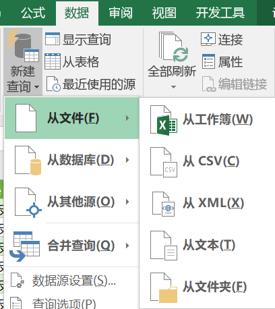Expand the 从其他源(O) submenu arrow

coord(127,202)
